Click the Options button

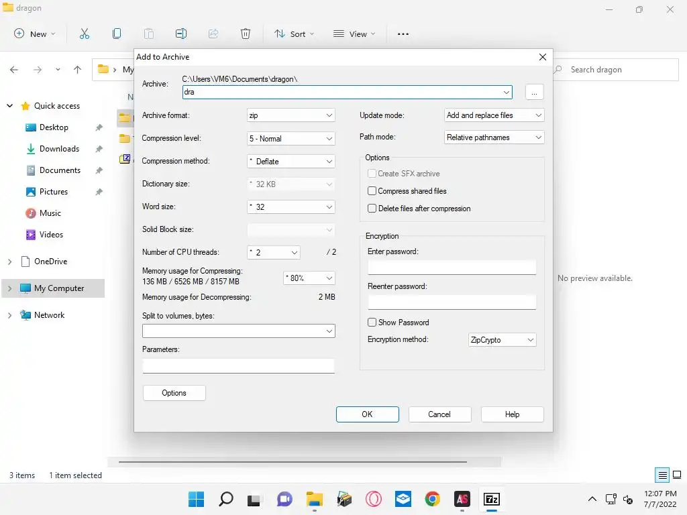[x=174, y=393]
